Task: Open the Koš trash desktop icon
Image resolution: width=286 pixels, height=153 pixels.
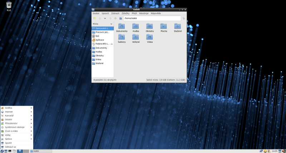Action: 9,5
